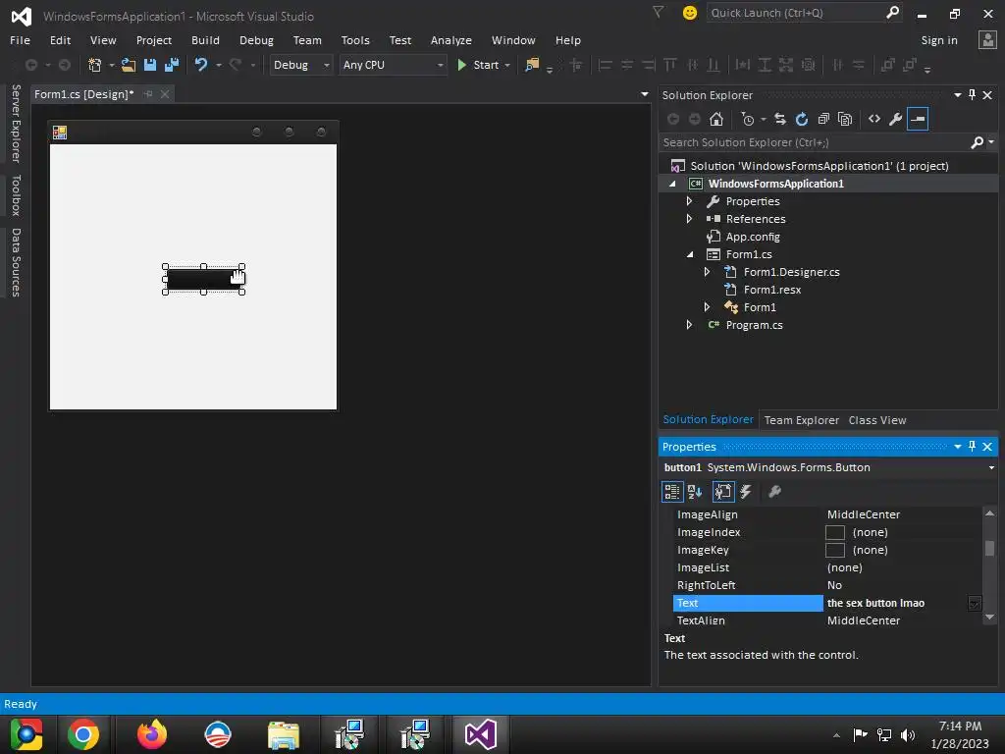Image resolution: width=1005 pixels, height=754 pixels.
Task: Close the Form1.cs [Design] tab
Action: 165,94
